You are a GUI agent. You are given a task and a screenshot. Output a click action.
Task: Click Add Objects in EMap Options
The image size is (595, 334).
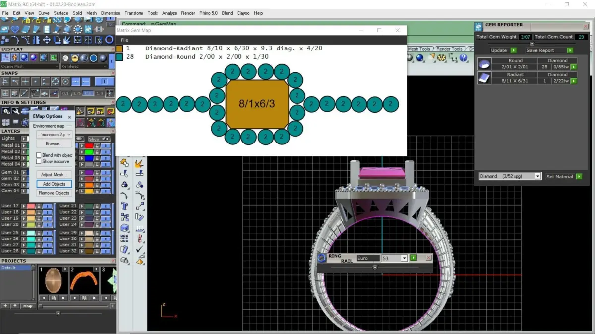point(54,184)
